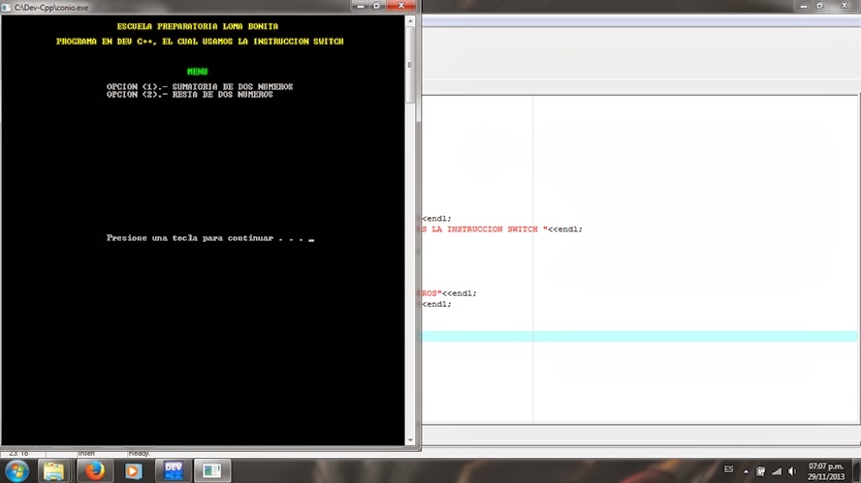Open Windows Explorer from the taskbar
This screenshot has width=861, height=483.
[x=54, y=471]
